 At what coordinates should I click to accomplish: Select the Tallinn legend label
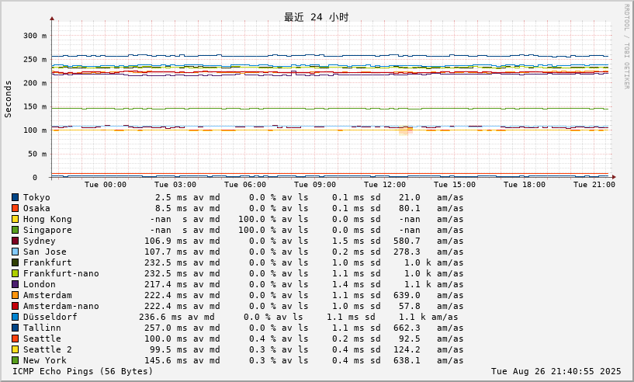[42, 328]
